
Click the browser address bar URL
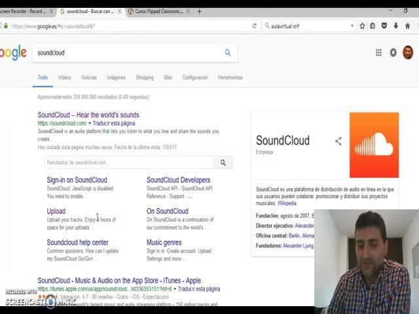click(128, 26)
